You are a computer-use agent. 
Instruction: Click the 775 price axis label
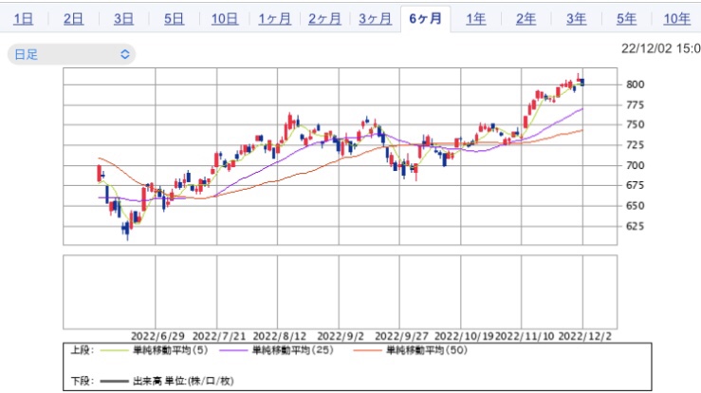[635, 105]
